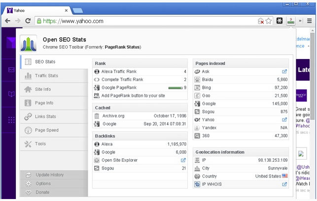Click Bing indexed pages 97,200
The image size is (317, 201).
click(281, 87)
